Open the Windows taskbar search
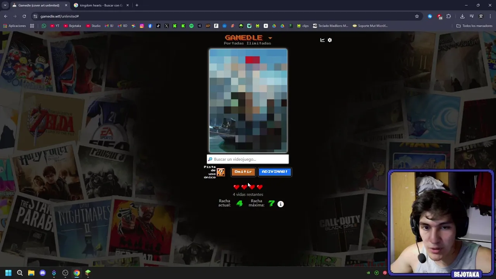The image size is (496, 279). pos(20,273)
